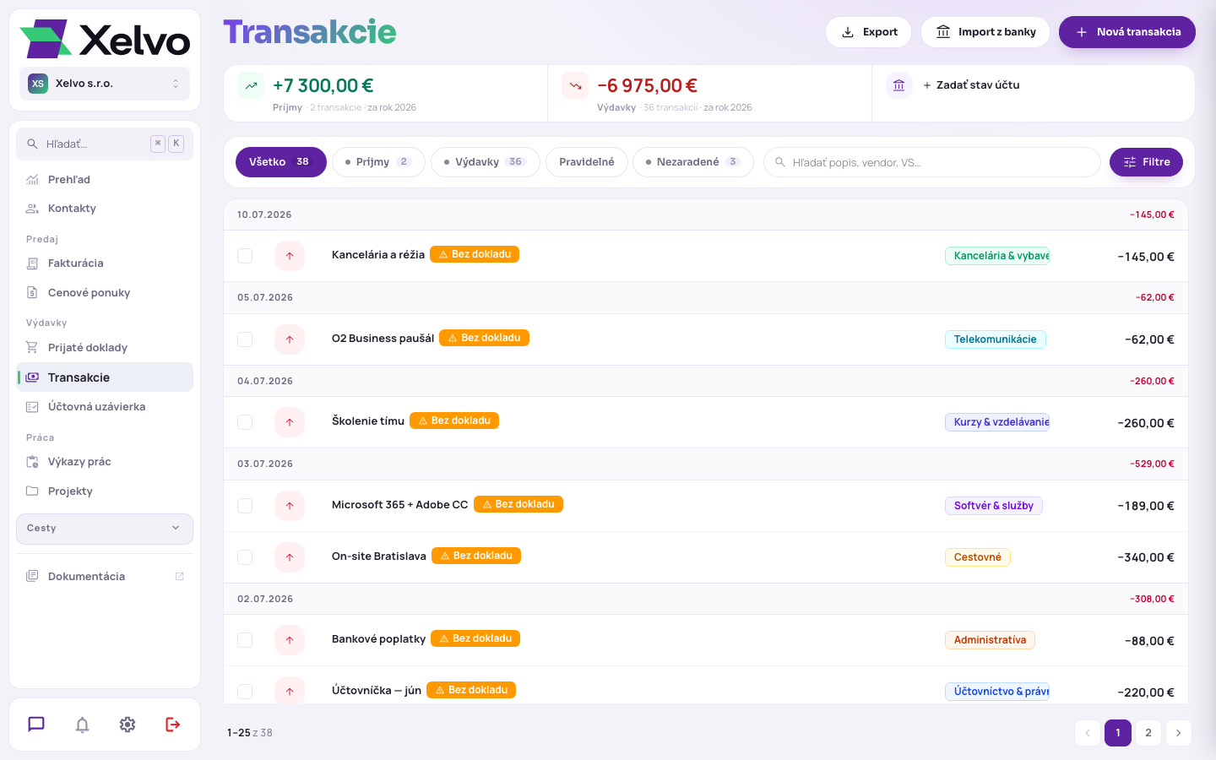This screenshot has height=760, width=1216.
Task: Click the red logout icon
Action: click(x=173, y=725)
